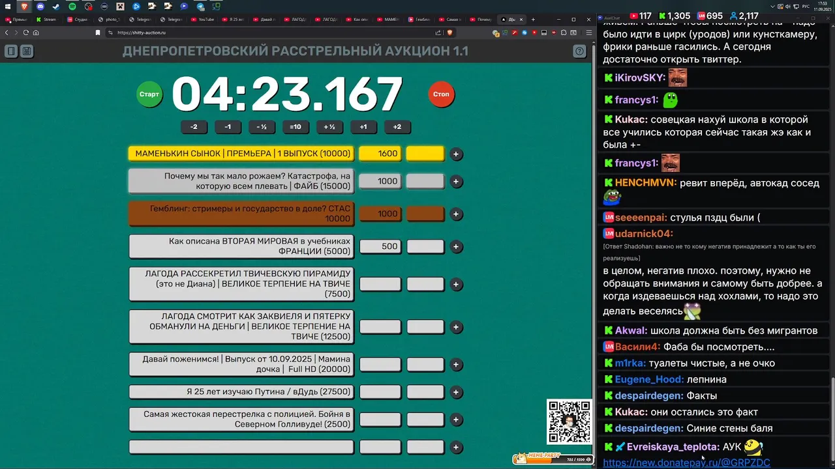Screen dimensions: 835x469
Task: Add half a minute with +½ button
Action: [329, 127]
